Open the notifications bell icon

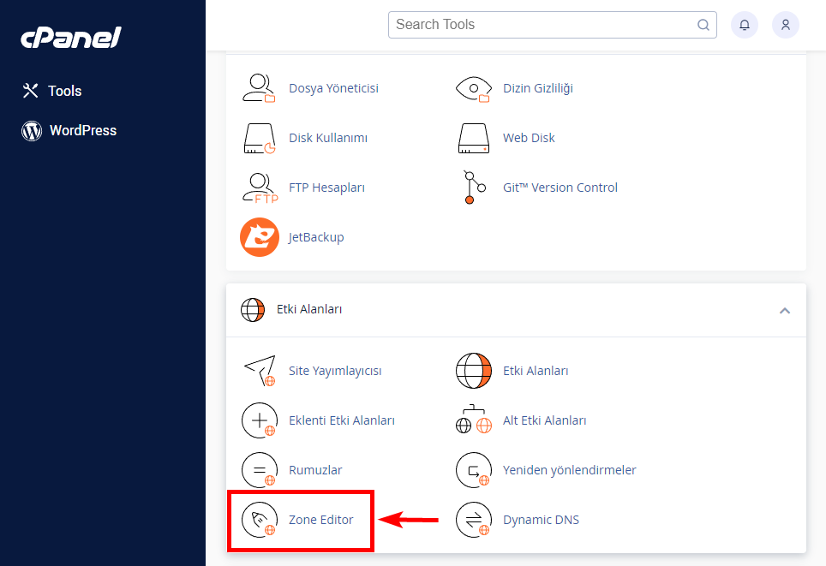(744, 25)
